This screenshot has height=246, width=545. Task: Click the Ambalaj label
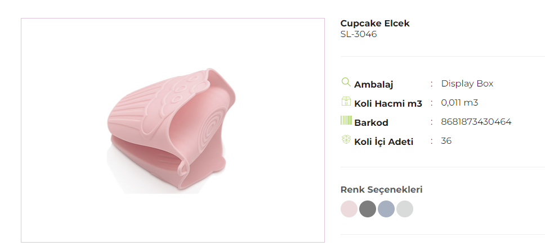coord(373,84)
